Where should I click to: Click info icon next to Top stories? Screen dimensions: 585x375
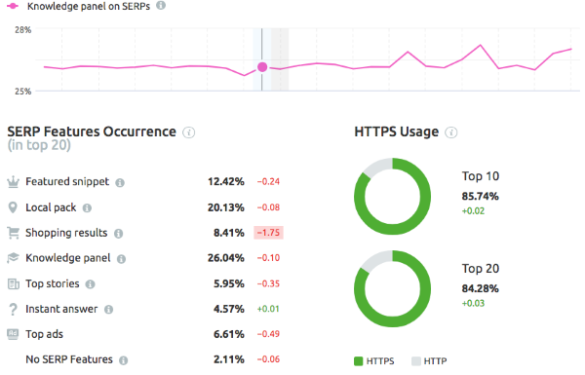pyautogui.click(x=90, y=284)
